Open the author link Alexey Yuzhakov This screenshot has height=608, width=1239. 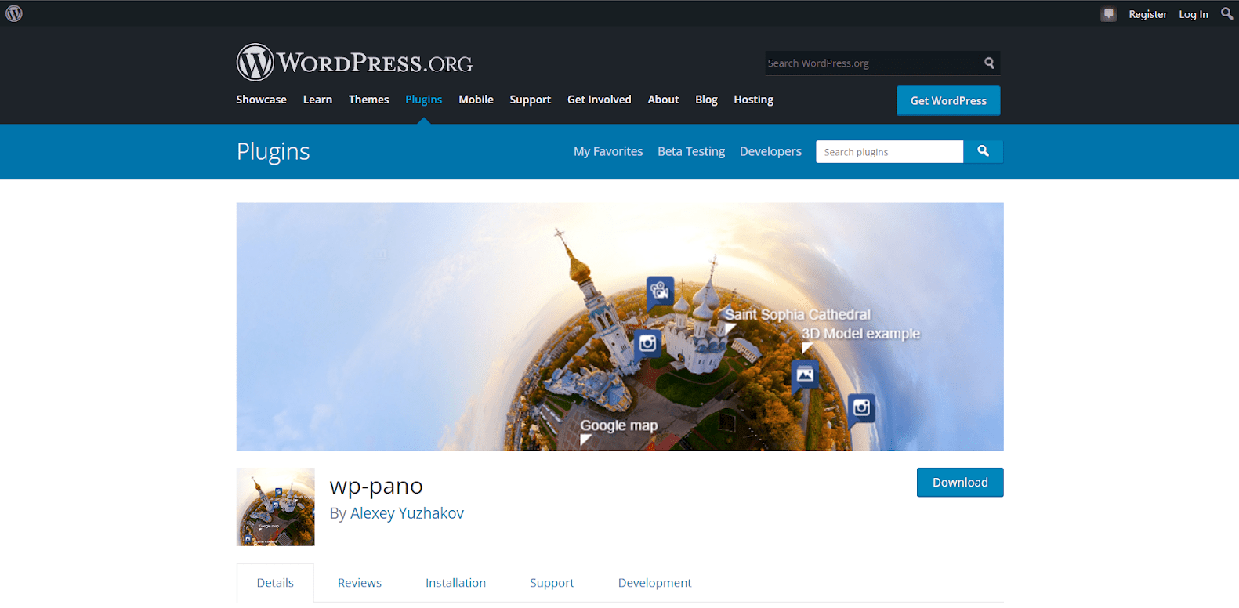407,513
